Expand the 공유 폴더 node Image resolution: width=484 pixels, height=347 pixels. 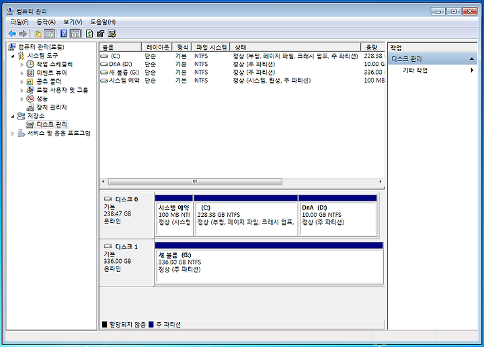[22, 82]
